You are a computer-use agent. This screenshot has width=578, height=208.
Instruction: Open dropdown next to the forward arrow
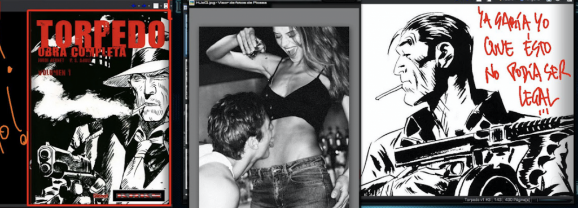tap(149, 6)
